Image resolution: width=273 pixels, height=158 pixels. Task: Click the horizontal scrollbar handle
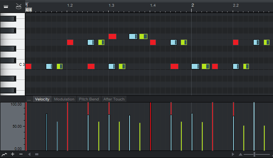point(37,154)
